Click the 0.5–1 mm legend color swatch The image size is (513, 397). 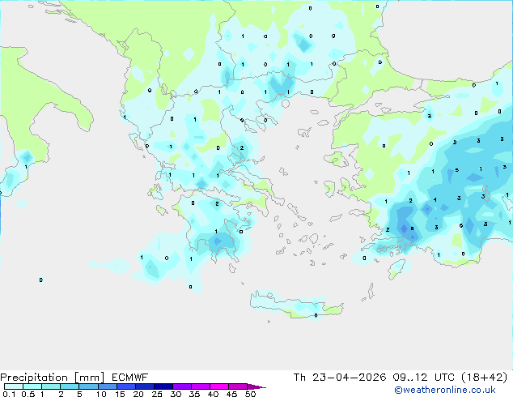32,386
